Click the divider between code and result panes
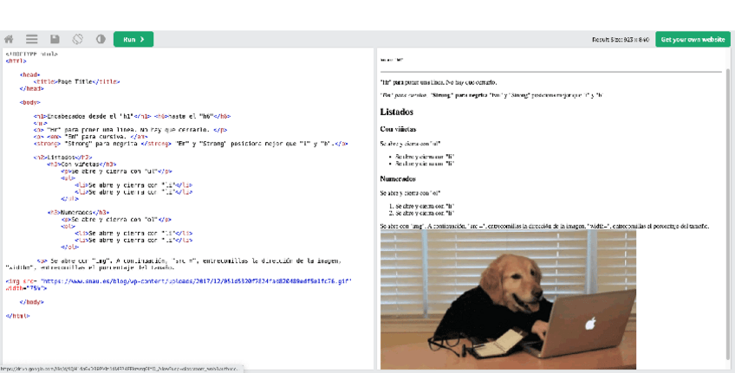The height and width of the screenshot is (373, 735). point(375,208)
